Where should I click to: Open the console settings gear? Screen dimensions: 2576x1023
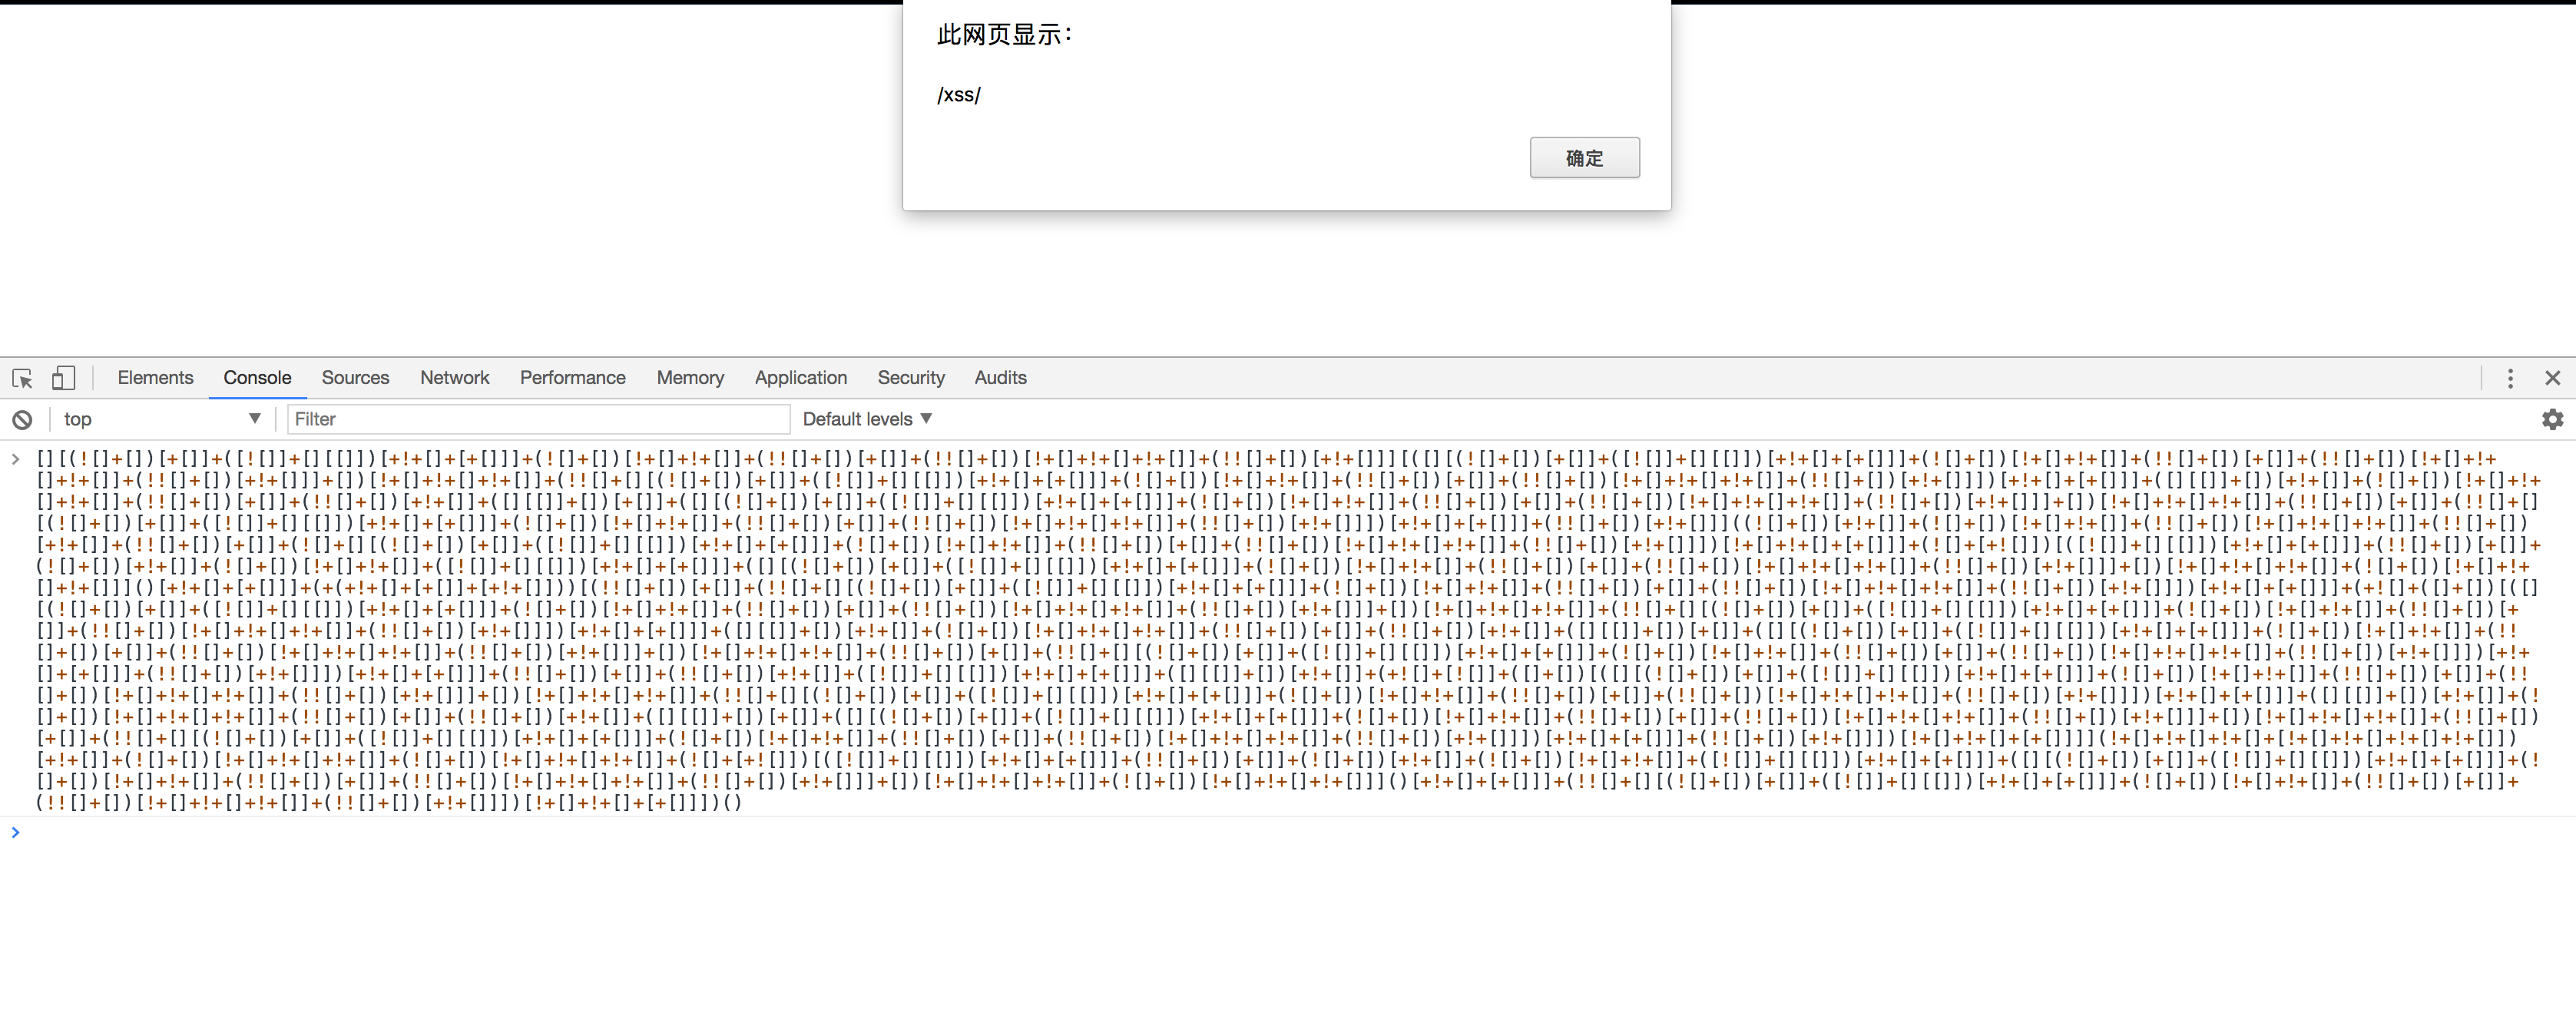point(2554,419)
